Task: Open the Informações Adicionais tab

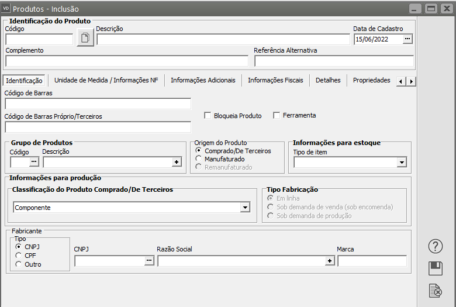Action: point(203,81)
